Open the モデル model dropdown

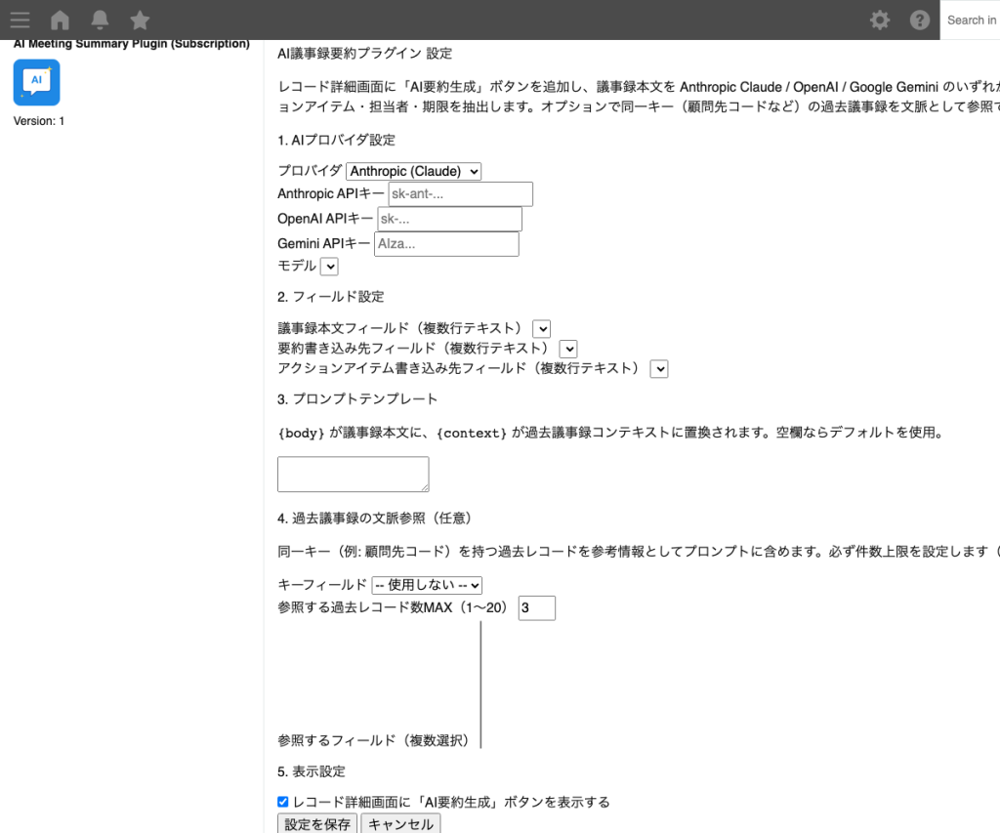(329, 266)
